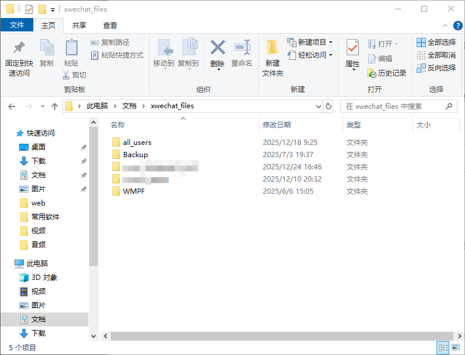Screen dimensions: 465x355
Task: Click the 粘贴 clipboard icon
Action: coord(72,47)
